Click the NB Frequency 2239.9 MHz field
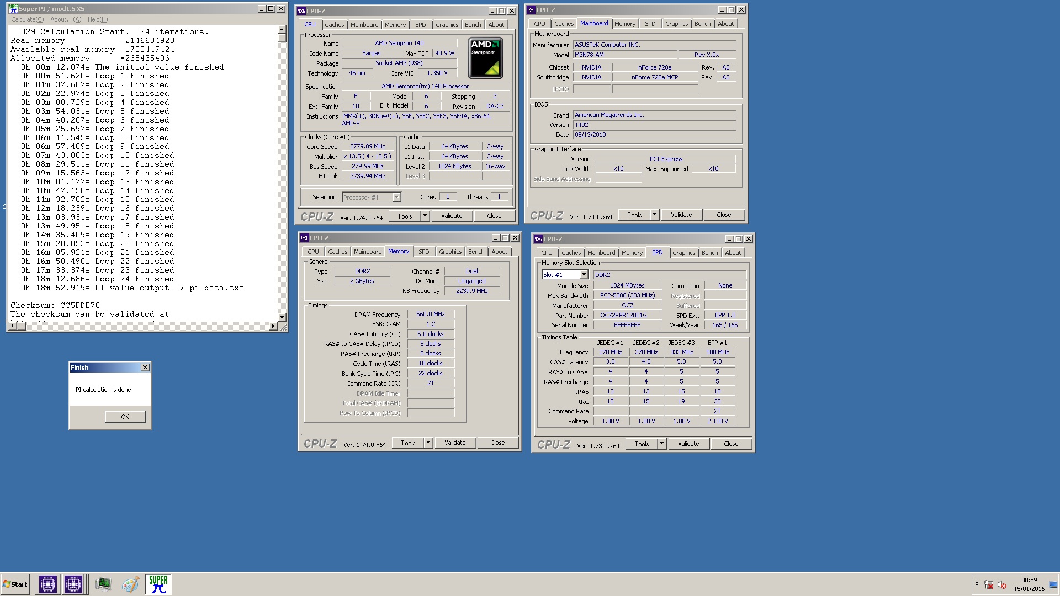Viewport: 1060px width, 596px height. click(x=472, y=291)
